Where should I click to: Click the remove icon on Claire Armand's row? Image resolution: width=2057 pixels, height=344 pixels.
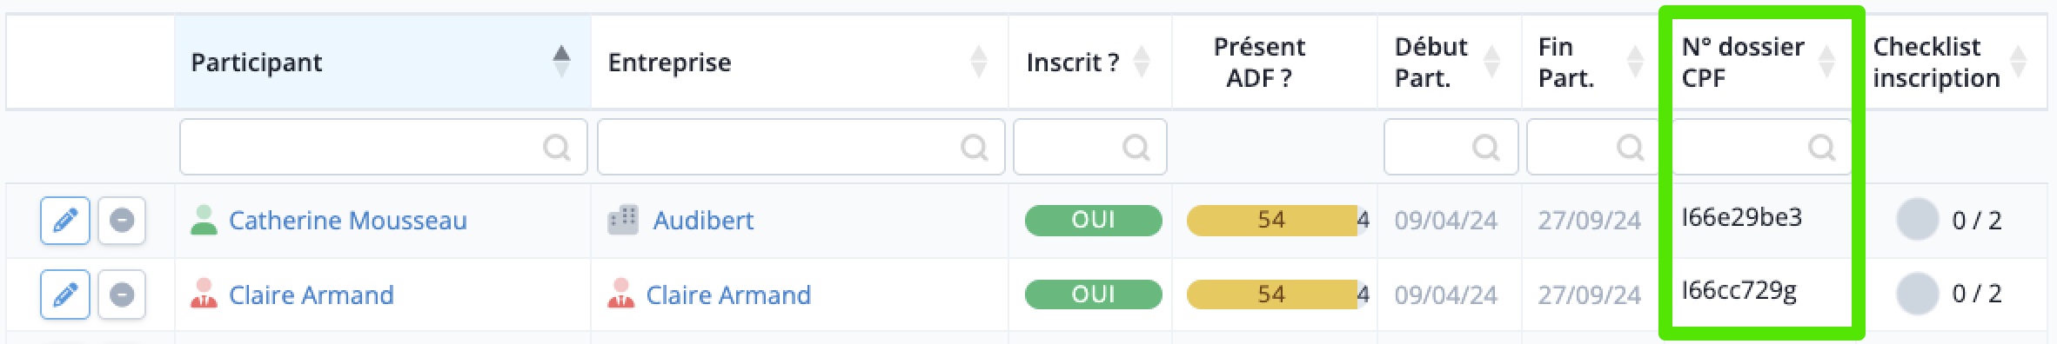[x=122, y=295]
